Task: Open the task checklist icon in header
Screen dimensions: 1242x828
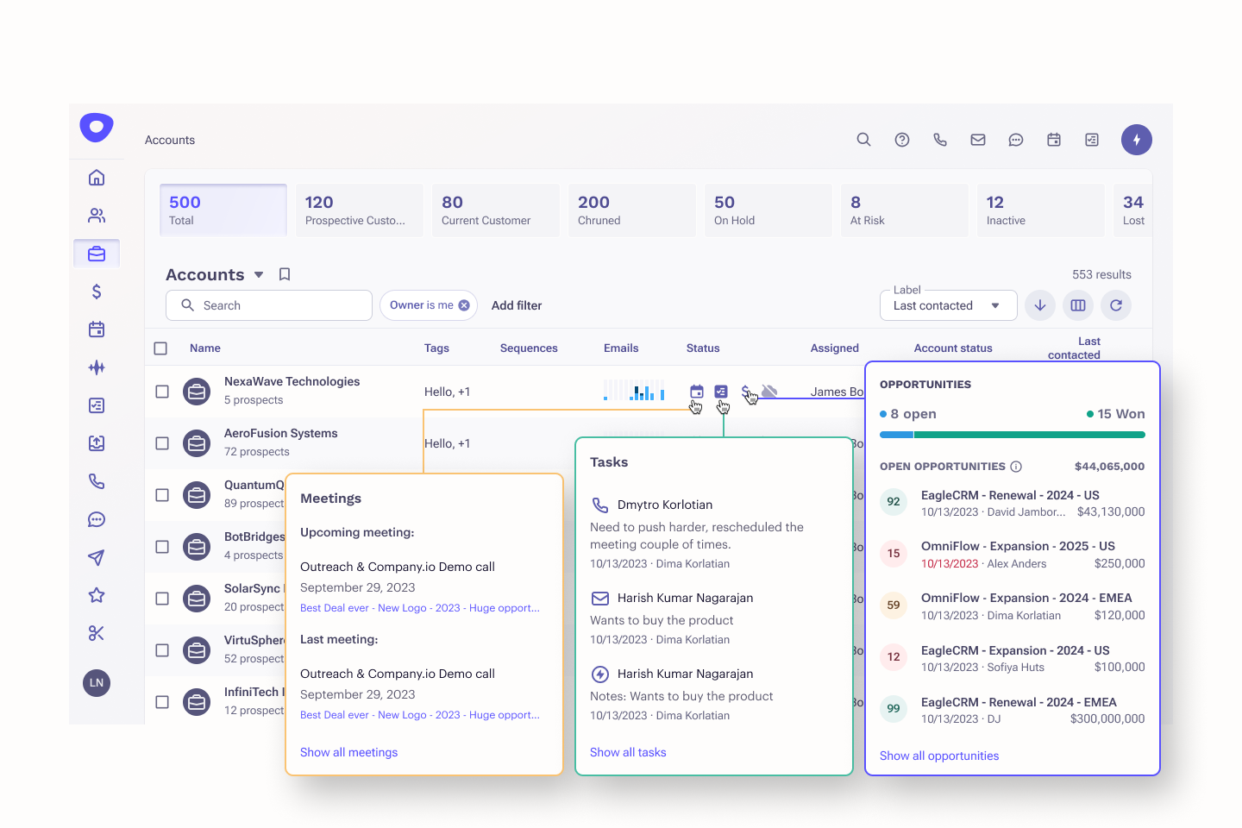Action: pos(1092,140)
